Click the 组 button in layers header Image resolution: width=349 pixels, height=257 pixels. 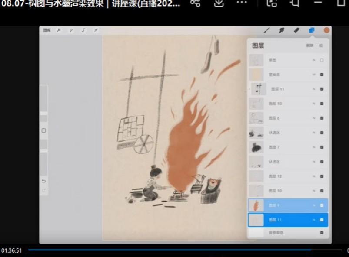tap(321, 46)
